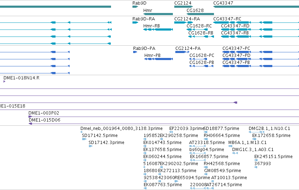Screen dimensions: 299x190
Task: Click the EK272113.5prime label
Action: point(177,171)
